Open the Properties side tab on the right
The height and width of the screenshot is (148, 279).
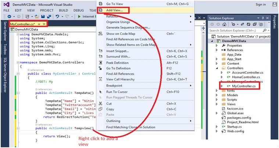(x=275, y=22)
